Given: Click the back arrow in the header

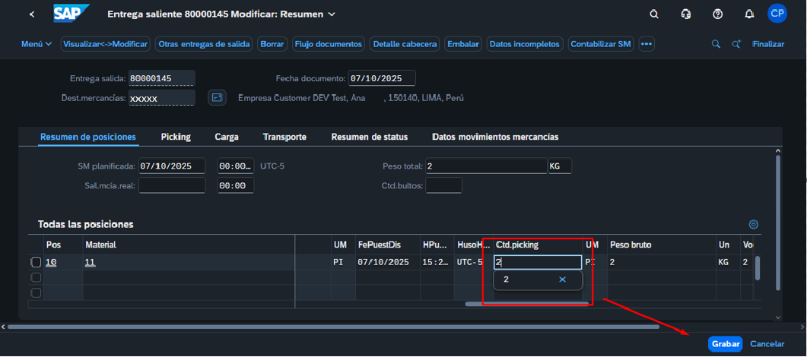Looking at the screenshot, I should pyautogui.click(x=32, y=14).
